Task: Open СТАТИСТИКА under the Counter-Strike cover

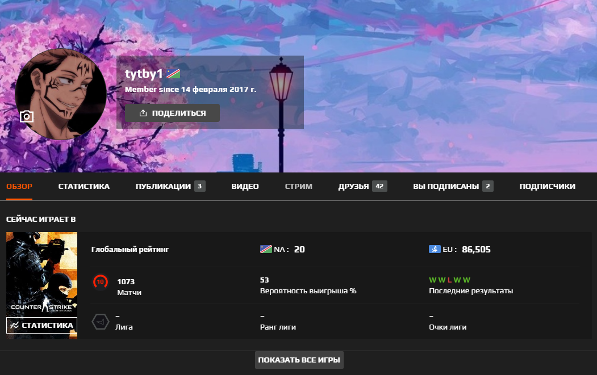Action: point(41,325)
